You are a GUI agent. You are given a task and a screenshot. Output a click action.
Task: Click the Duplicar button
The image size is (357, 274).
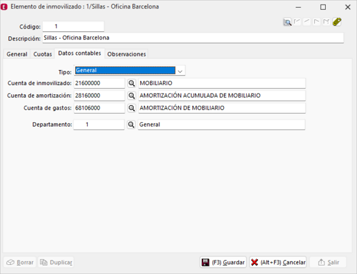tap(56, 262)
